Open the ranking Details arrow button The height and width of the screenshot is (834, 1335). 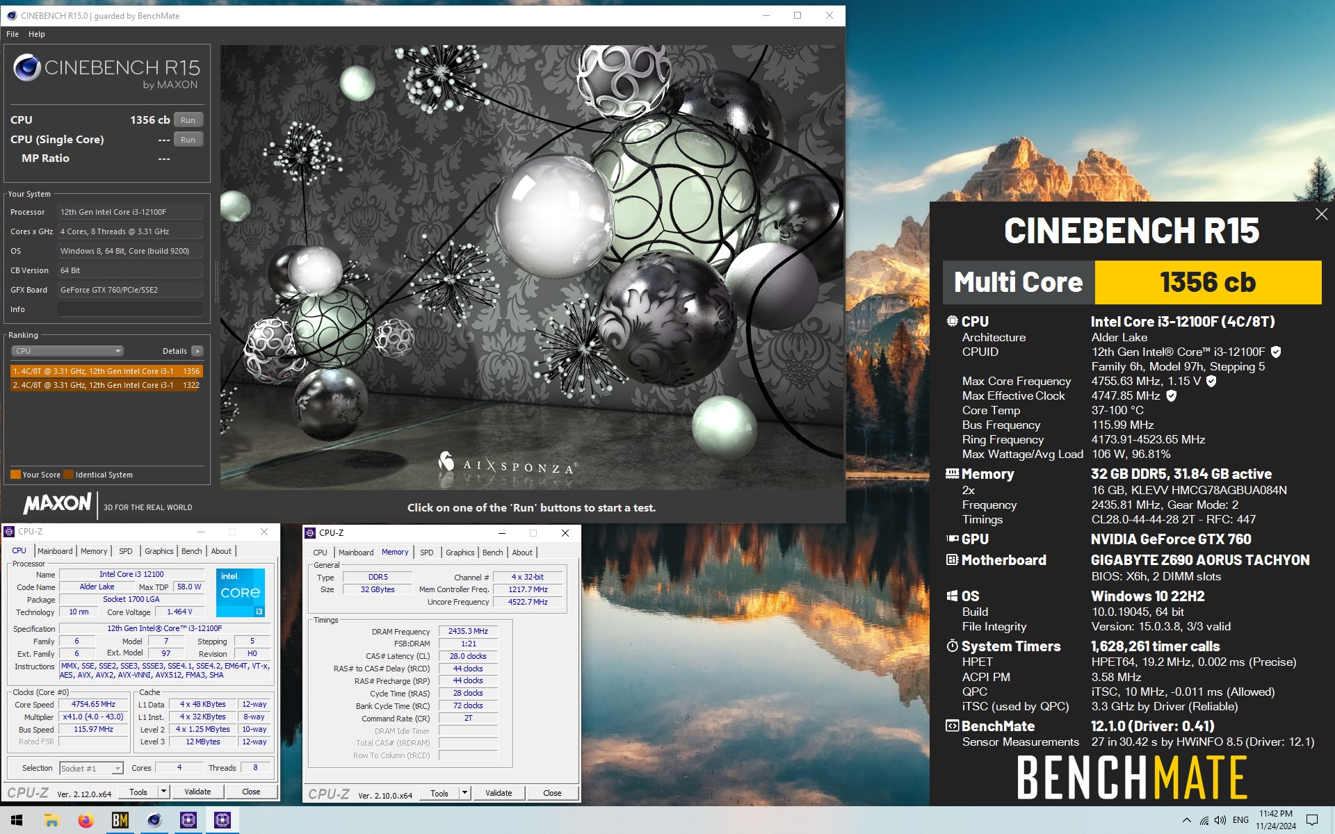tap(197, 351)
